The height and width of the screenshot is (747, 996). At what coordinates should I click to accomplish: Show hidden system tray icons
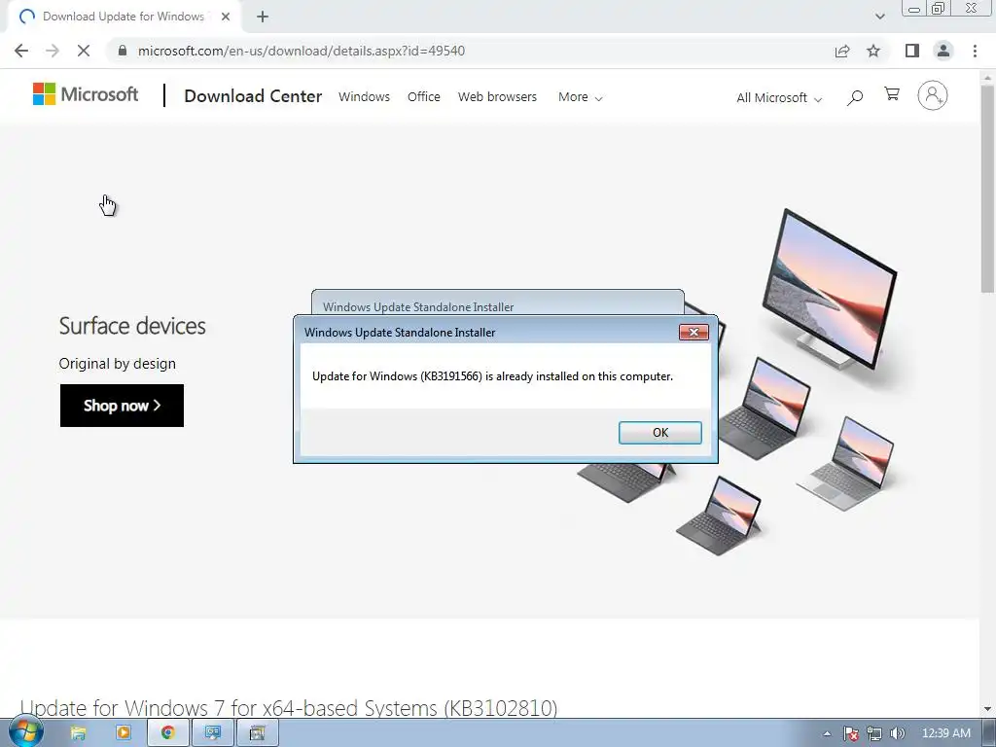tap(827, 733)
